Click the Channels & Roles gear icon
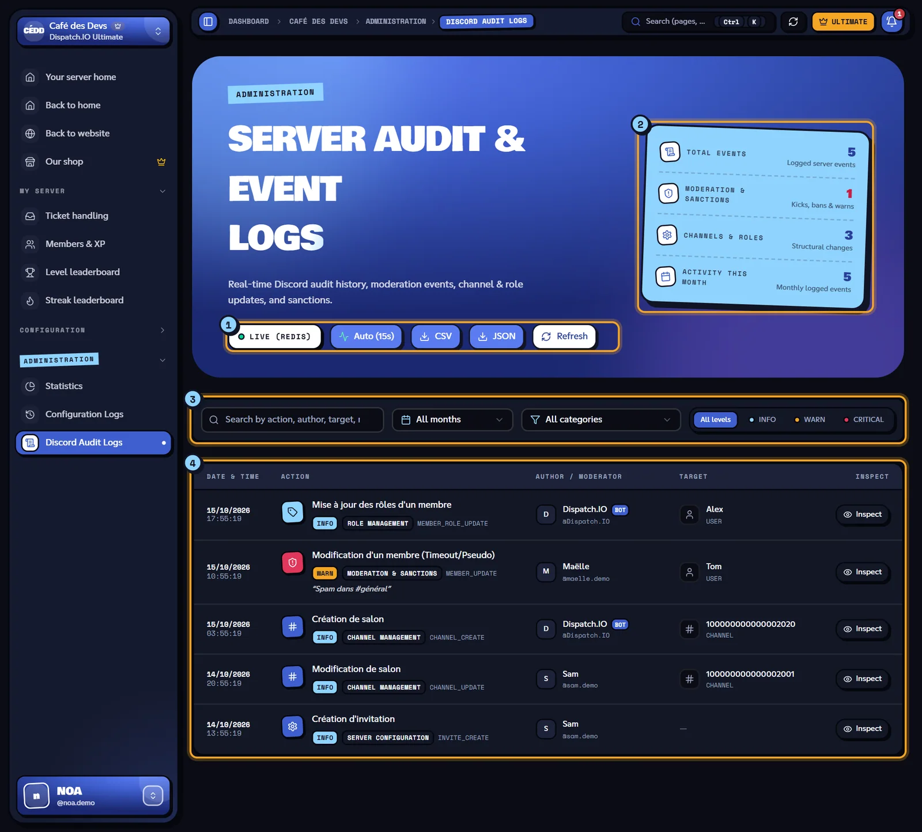The image size is (922, 832). pyautogui.click(x=667, y=235)
